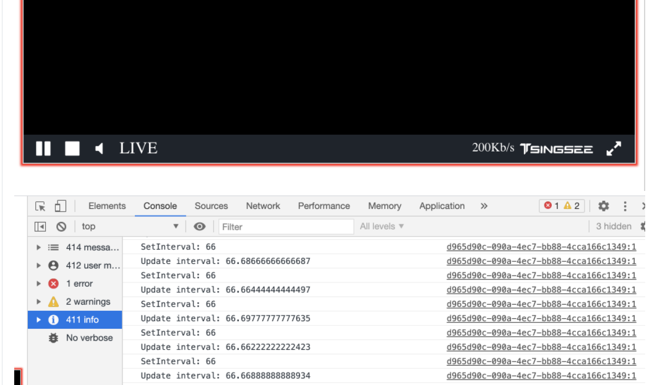Switch to the Sources tab
Screen dimensions: 652x385
[211, 205]
